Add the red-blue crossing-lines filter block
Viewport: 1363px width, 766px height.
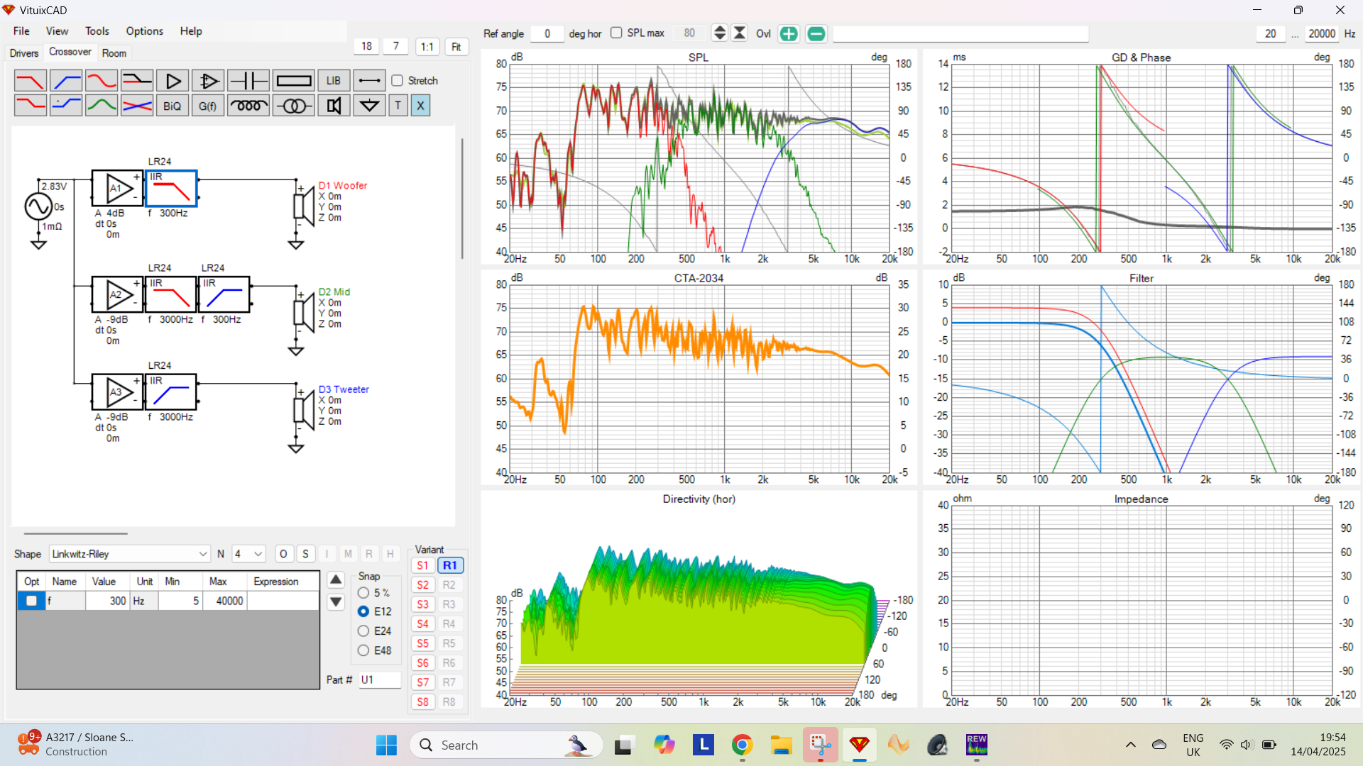pyautogui.click(x=137, y=105)
